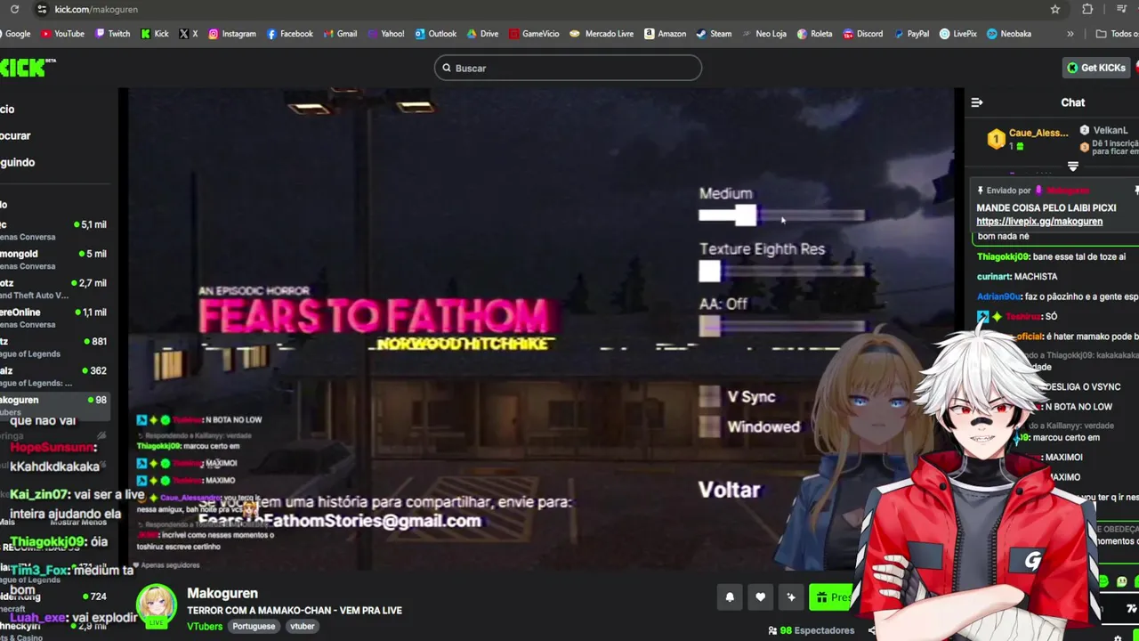The height and width of the screenshot is (641, 1139).
Task: Open the Makoguren channel name link
Action: (222, 593)
